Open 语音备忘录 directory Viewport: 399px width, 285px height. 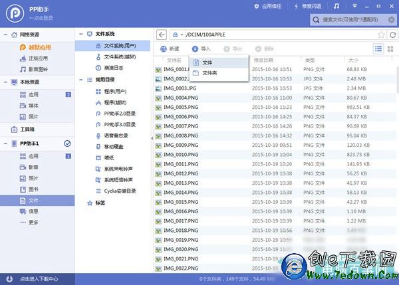pos(112,136)
